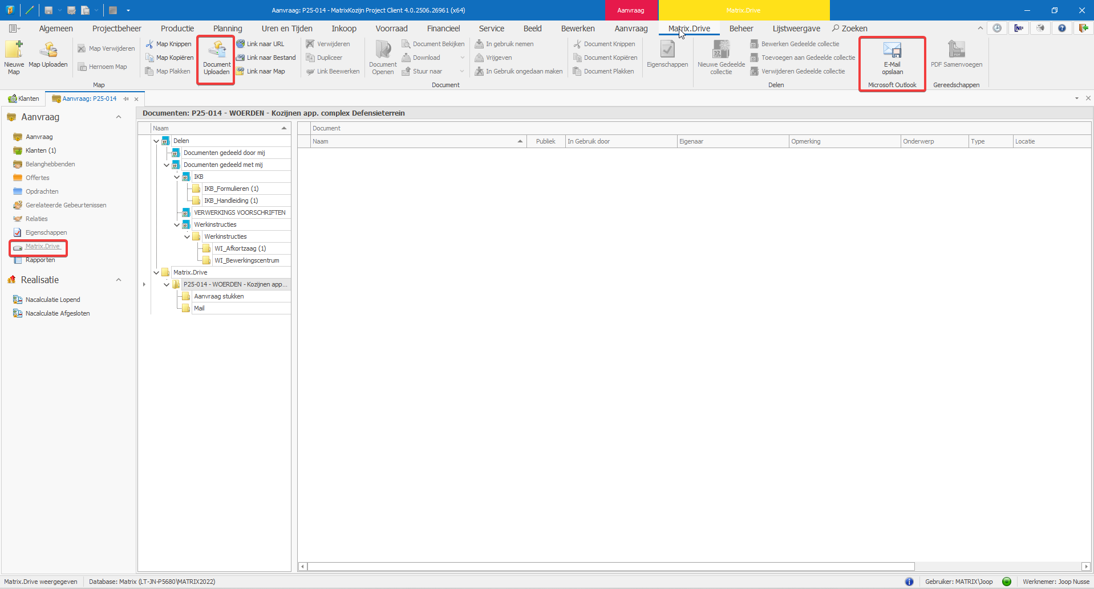Open Offertes in the sidebar

37,178
